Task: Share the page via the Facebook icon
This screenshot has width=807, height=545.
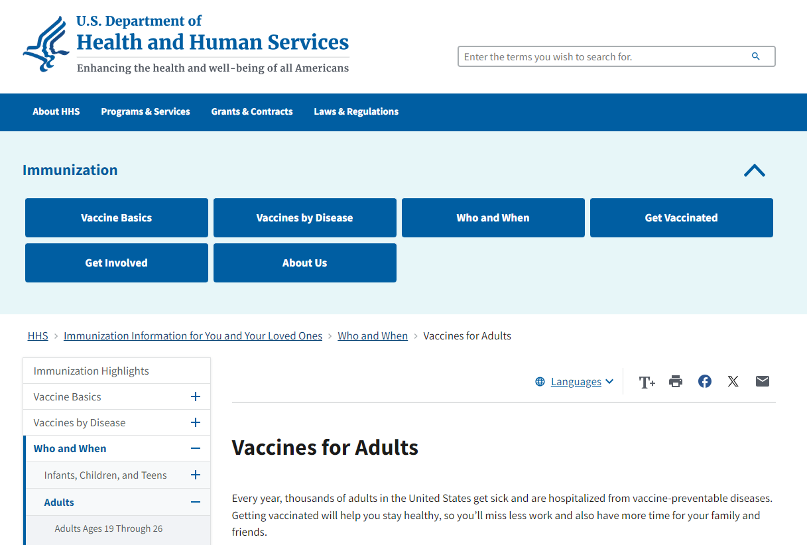Action: pos(704,381)
